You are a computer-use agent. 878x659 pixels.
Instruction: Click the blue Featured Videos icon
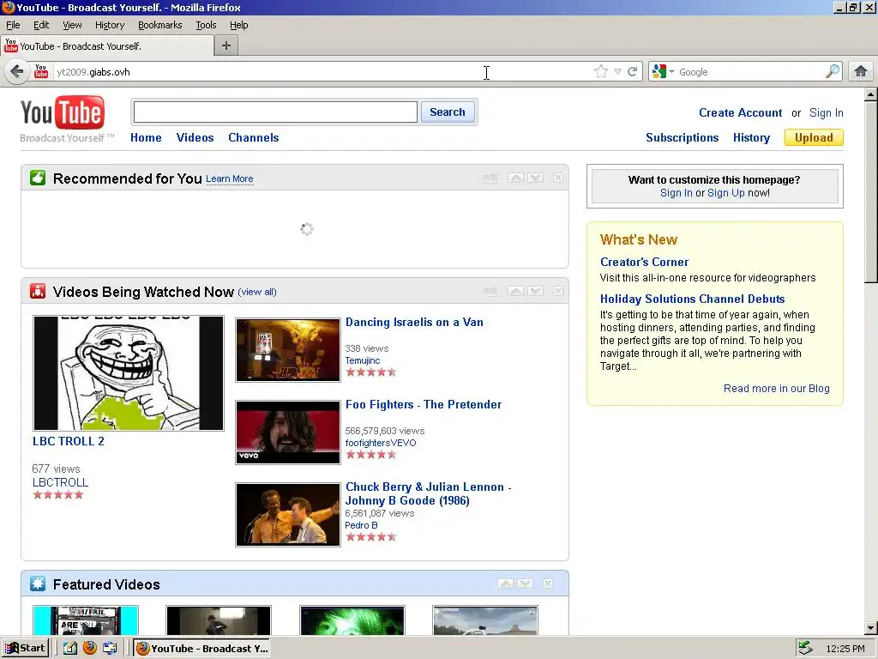coord(38,583)
